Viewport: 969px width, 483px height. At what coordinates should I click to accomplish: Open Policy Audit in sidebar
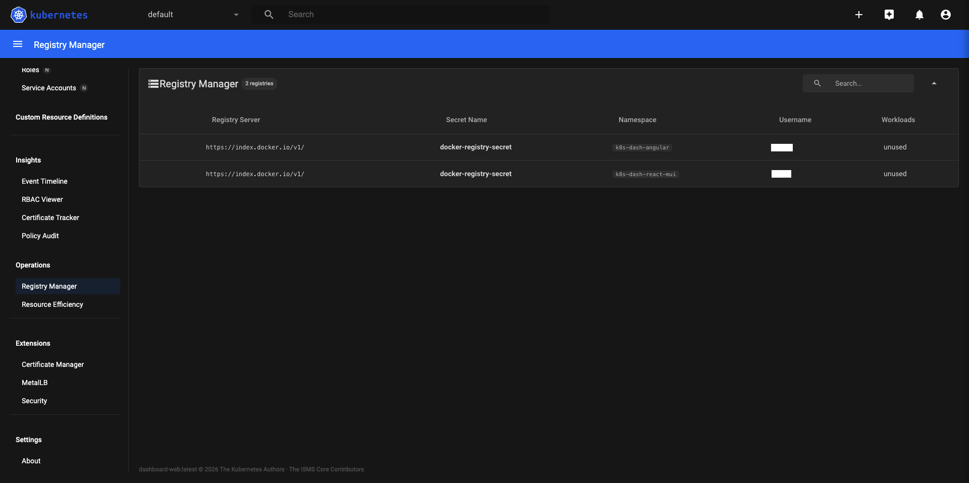coord(40,236)
